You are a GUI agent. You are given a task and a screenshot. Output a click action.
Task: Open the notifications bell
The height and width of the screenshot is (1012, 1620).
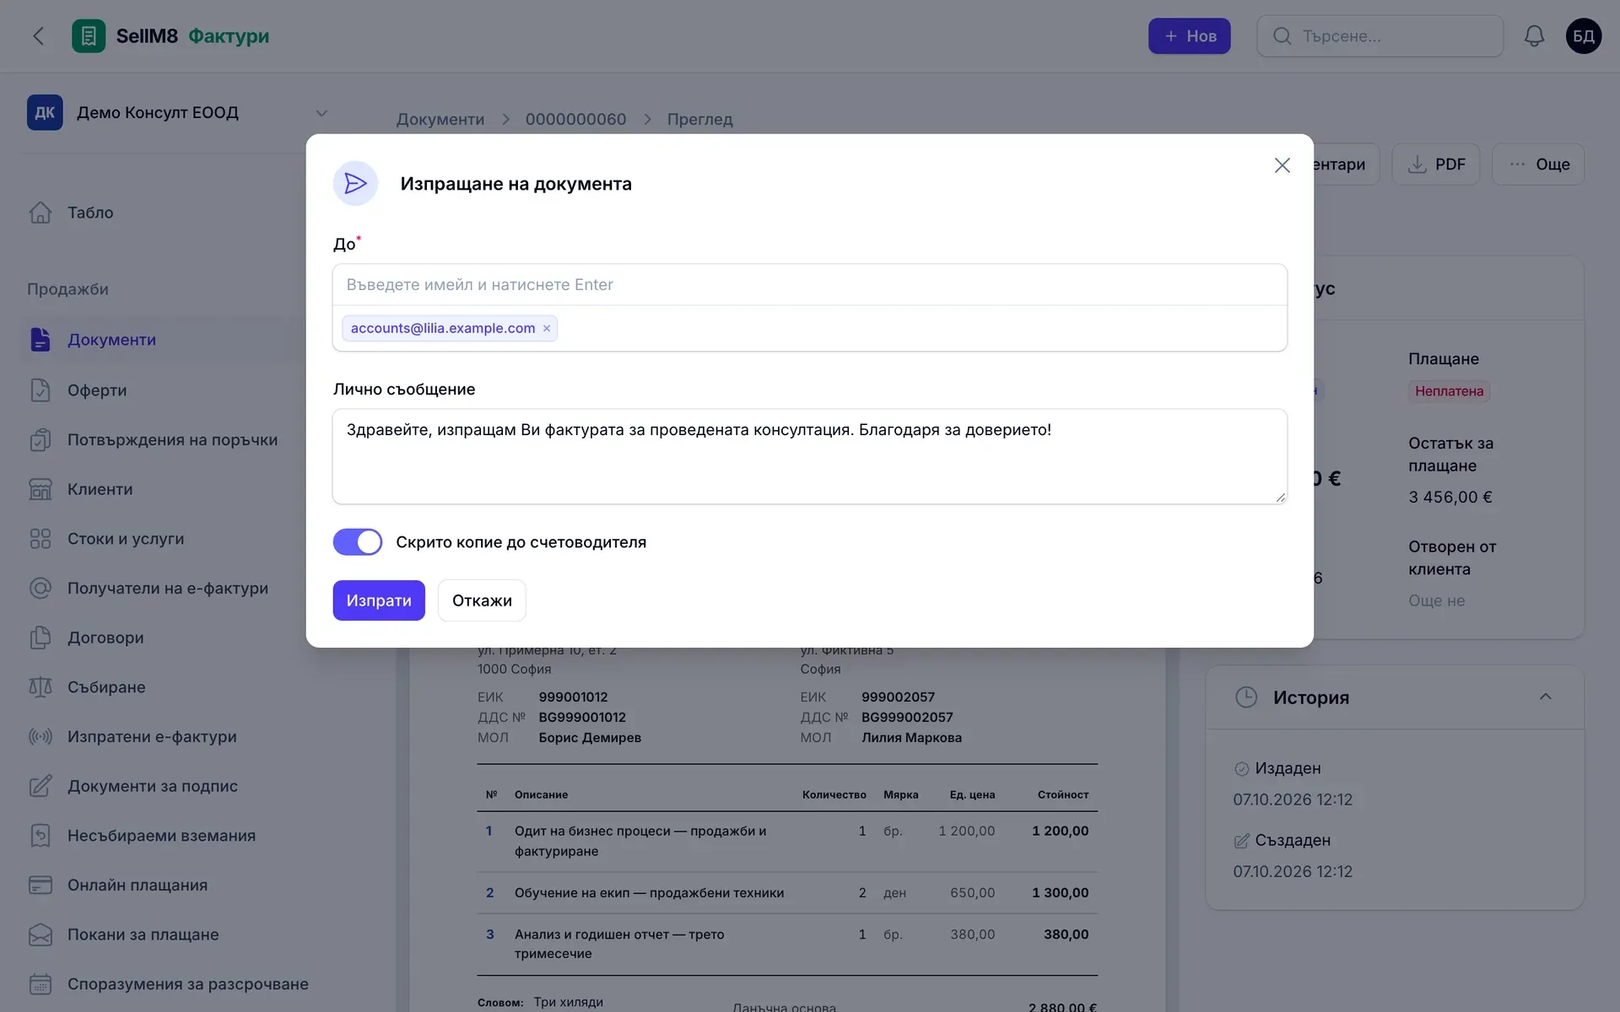click(x=1534, y=35)
